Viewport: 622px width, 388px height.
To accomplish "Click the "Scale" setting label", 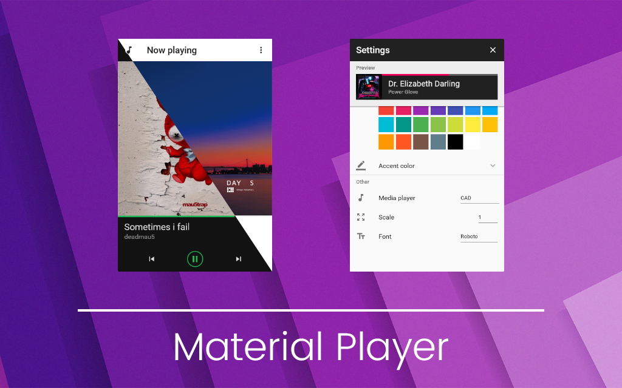I will [x=386, y=218].
